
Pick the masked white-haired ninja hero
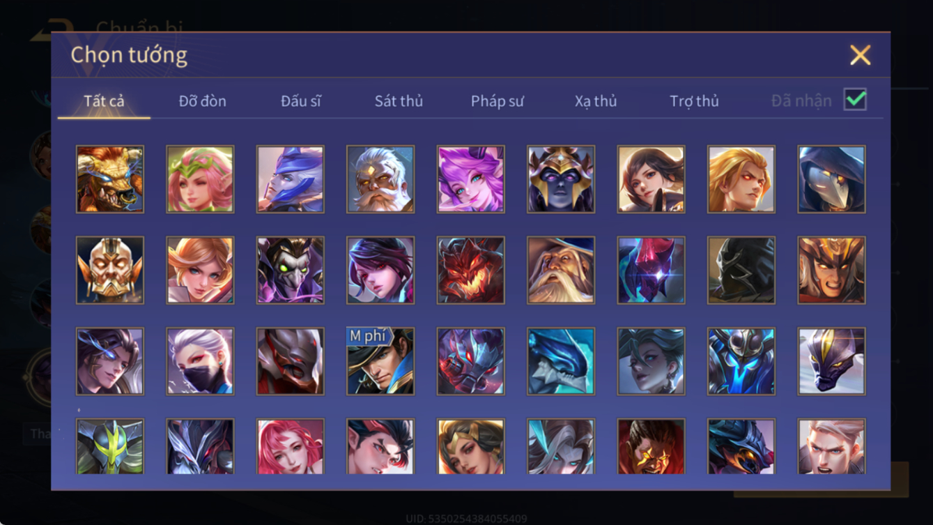point(200,362)
